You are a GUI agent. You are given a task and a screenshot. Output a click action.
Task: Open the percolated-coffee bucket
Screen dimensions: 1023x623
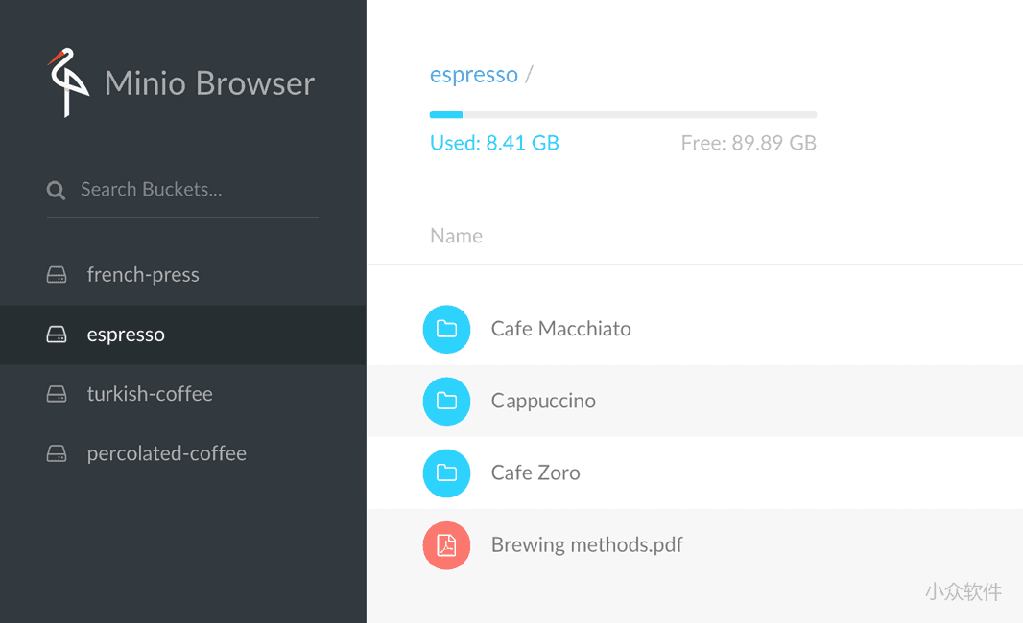tap(167, 452)
